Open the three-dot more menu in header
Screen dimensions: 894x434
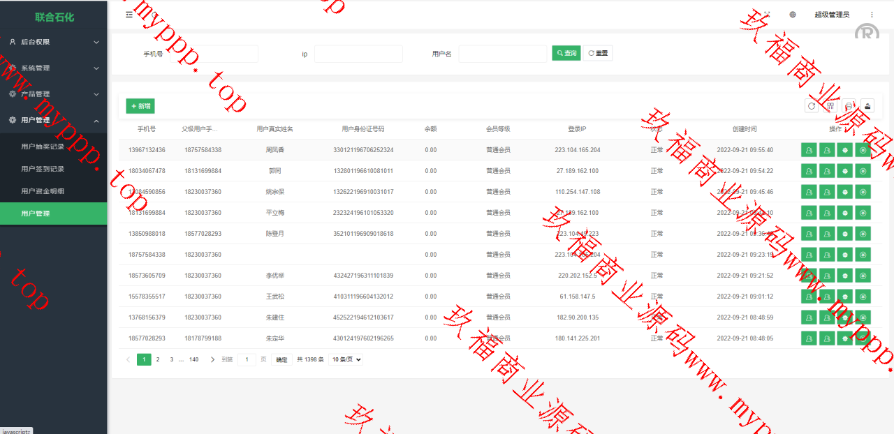(x=872, y=15)
